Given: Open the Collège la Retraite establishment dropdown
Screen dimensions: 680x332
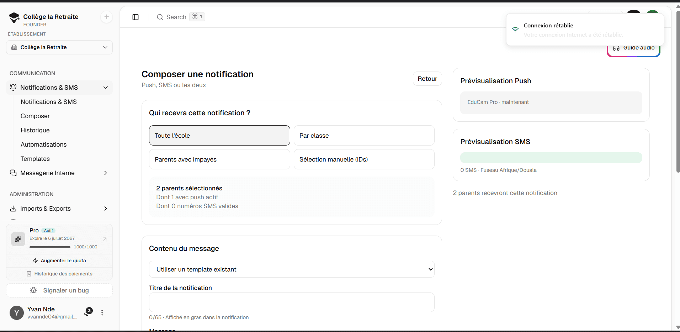Looking at the screenshot, I should click(x=59, y=47).
